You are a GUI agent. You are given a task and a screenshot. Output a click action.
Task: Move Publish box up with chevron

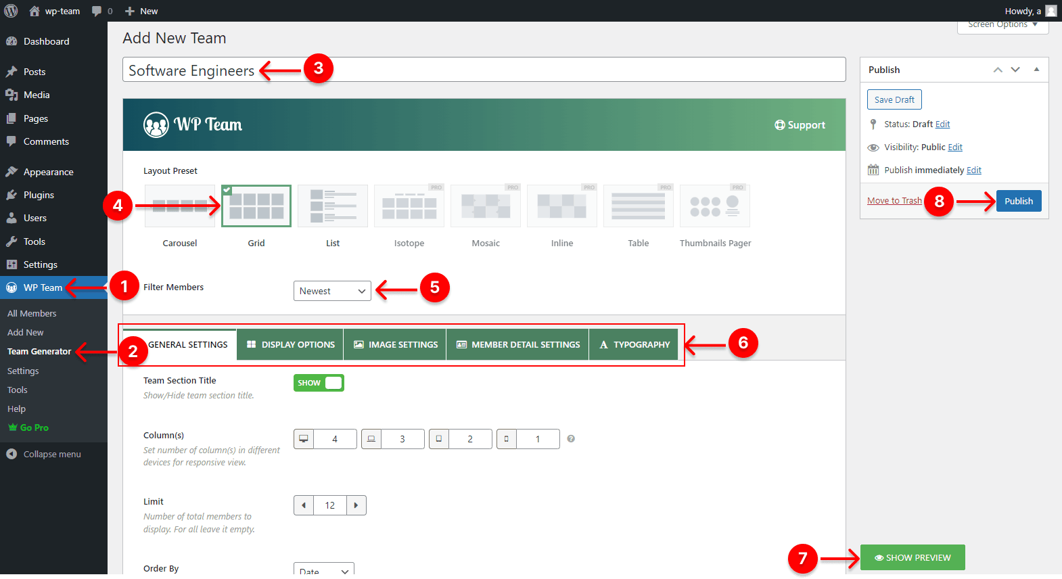(998, 70)
